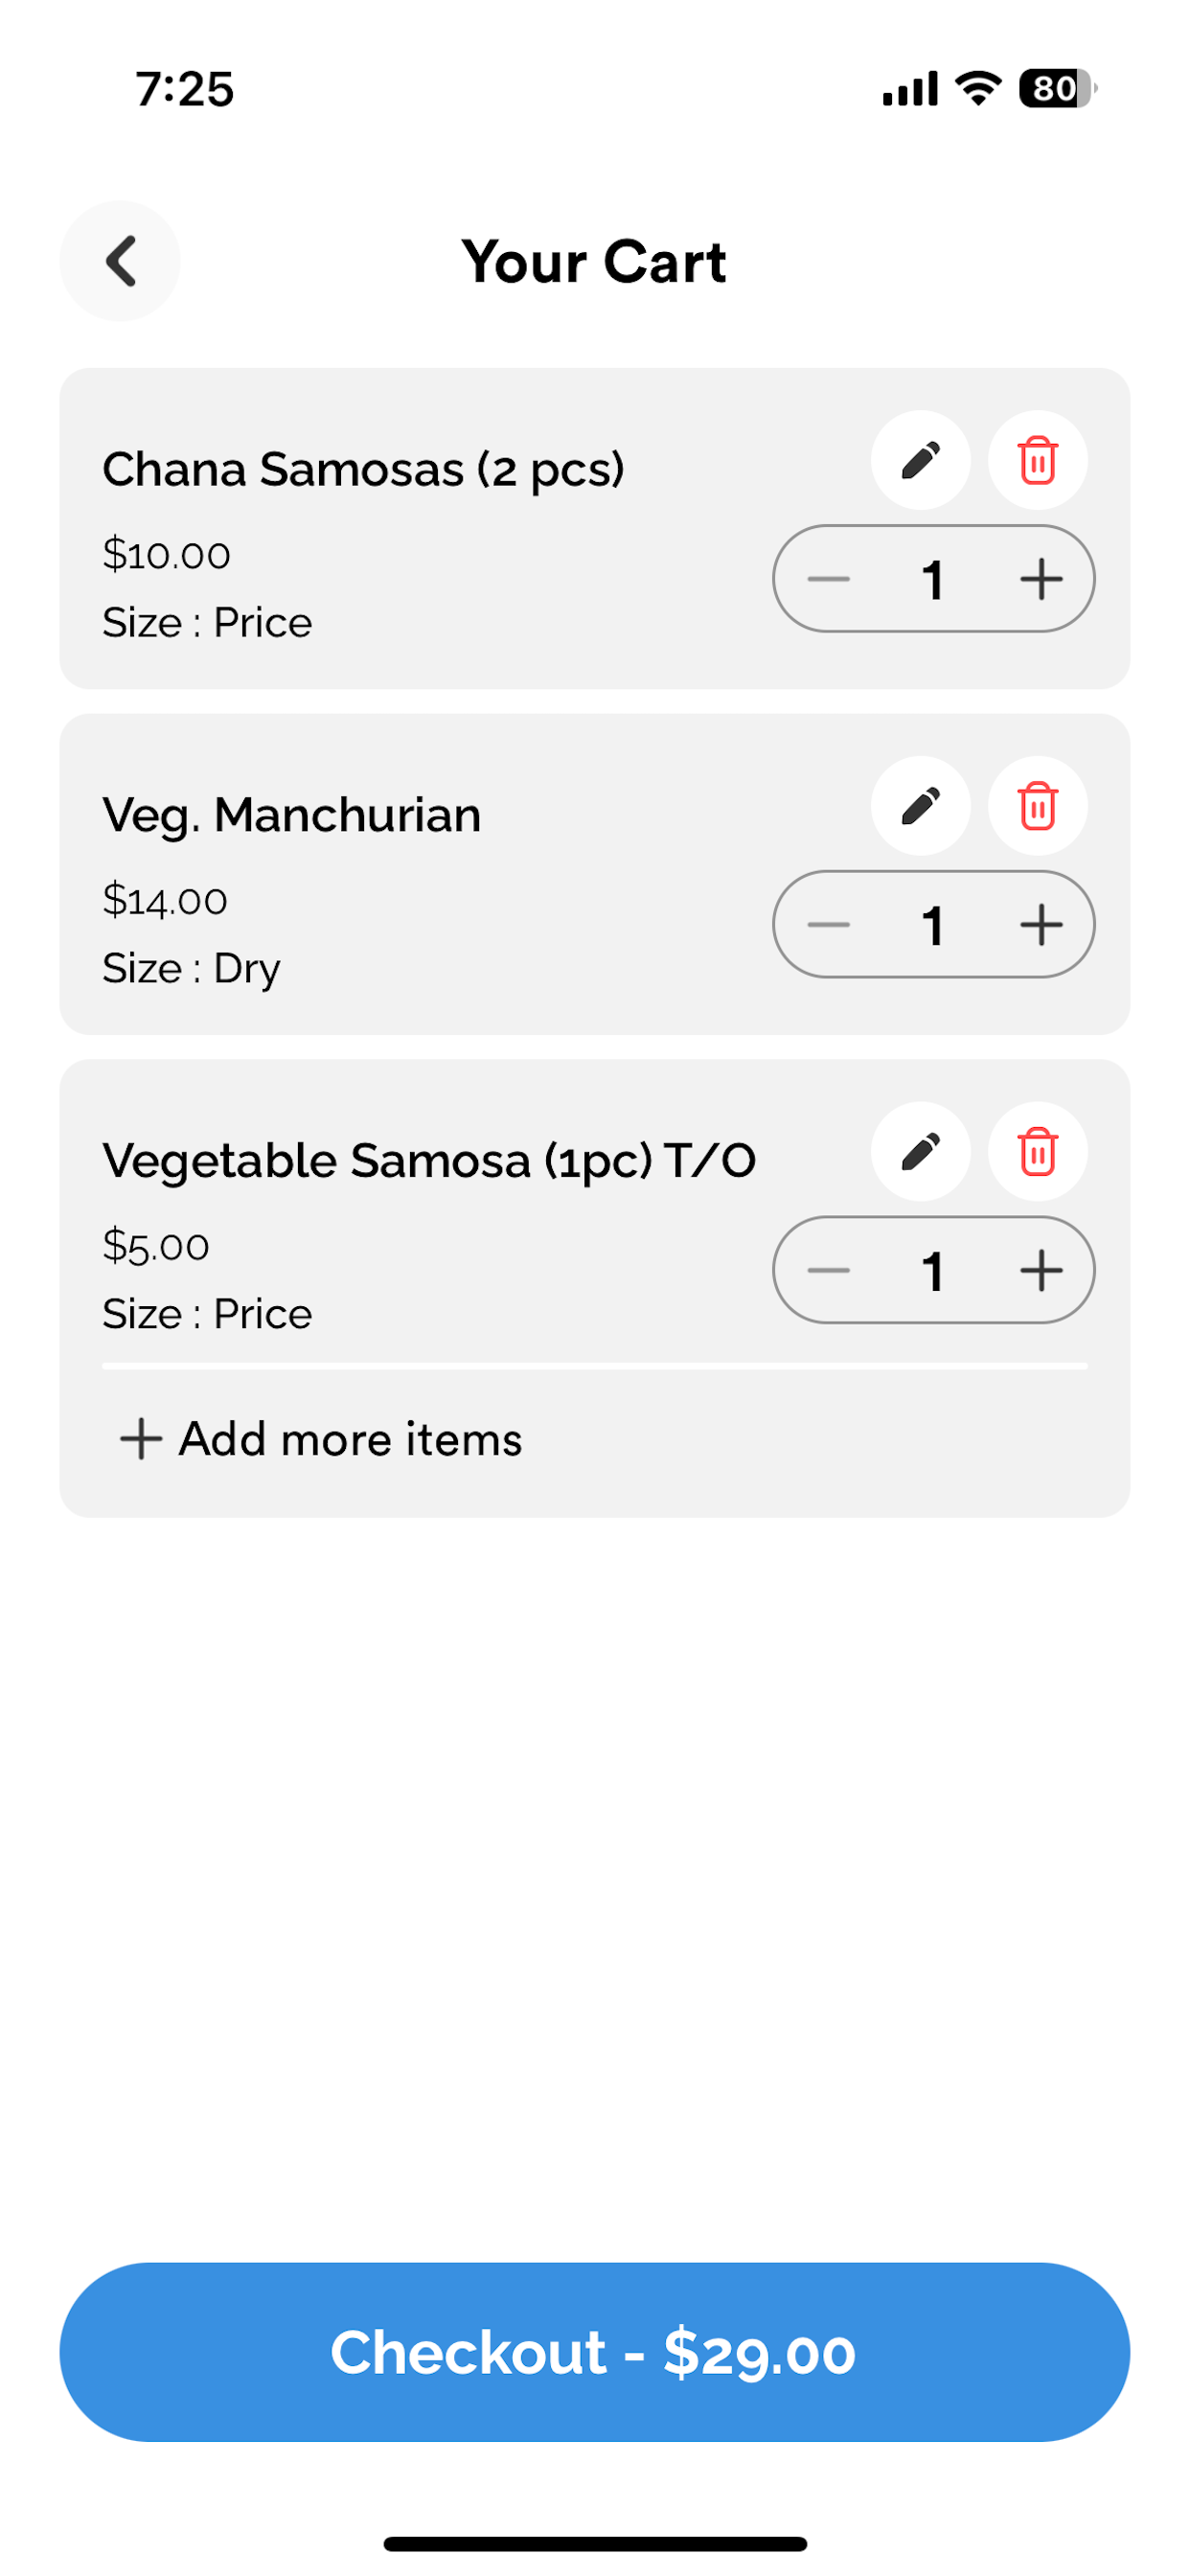The width and height of the screenshot is (1190, 2576).
Task: Remove Veg. Manchurian with trash icon
Action: pyautogui.click(x=1037, y=806)
